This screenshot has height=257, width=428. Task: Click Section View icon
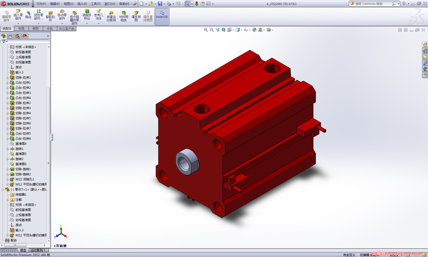pyautogui.click(x=223, y=30)
